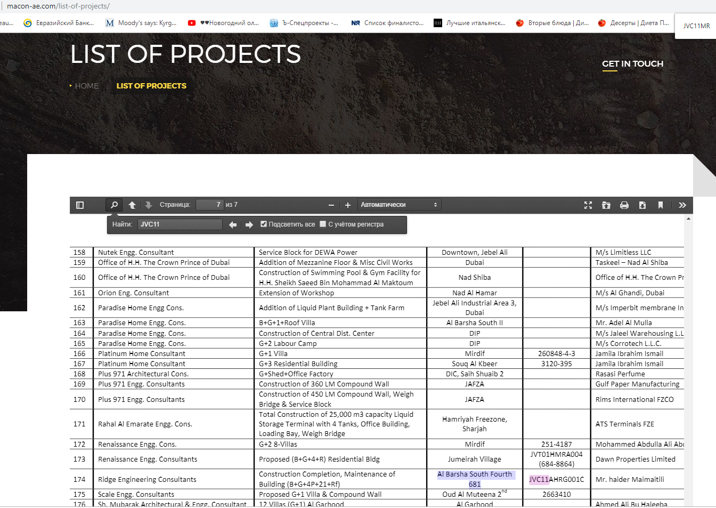Screen dimensions: 716x508
Task: Find next match with right arrow
Action: click(x=249, y=225)
